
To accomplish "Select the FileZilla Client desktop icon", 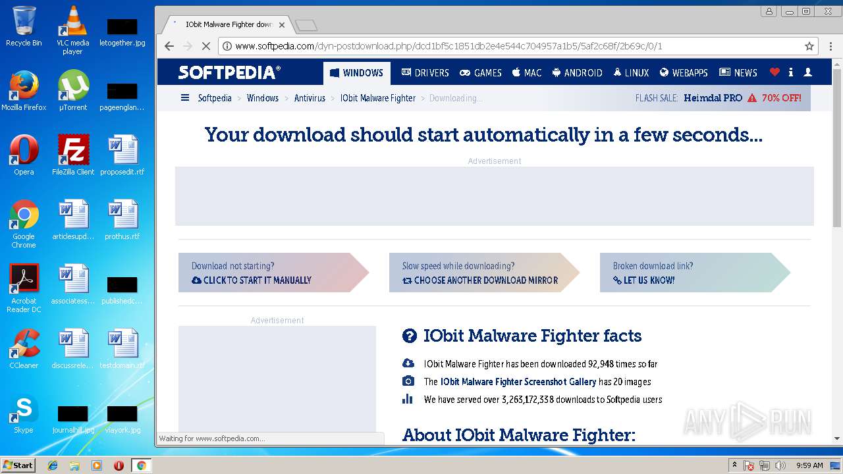I will (x=73, y=155).
